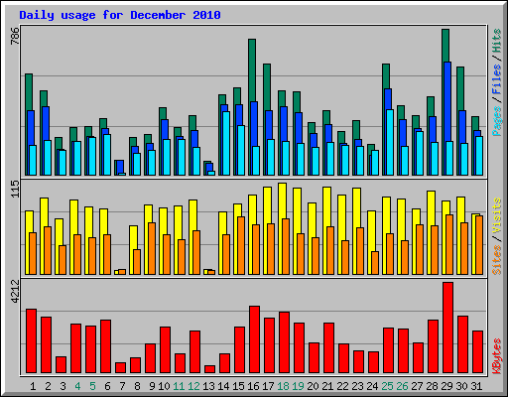Click day 17 on the x-axis
This screenshot has height=397, width=508.
click(268, 386)
